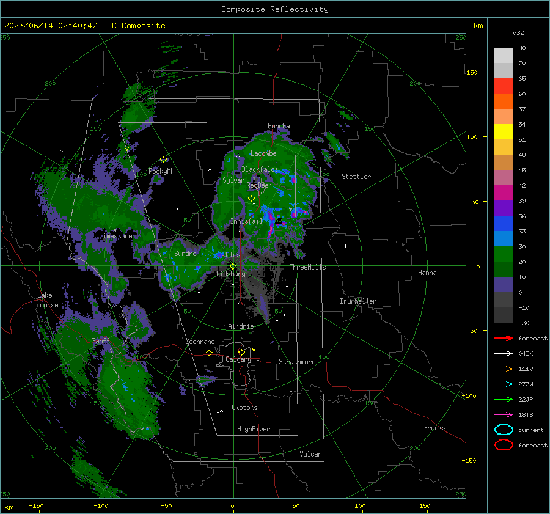Viewport: 550px width, 514px height.
Task: Click the Didsbury city label
Action: coord(230,274)
